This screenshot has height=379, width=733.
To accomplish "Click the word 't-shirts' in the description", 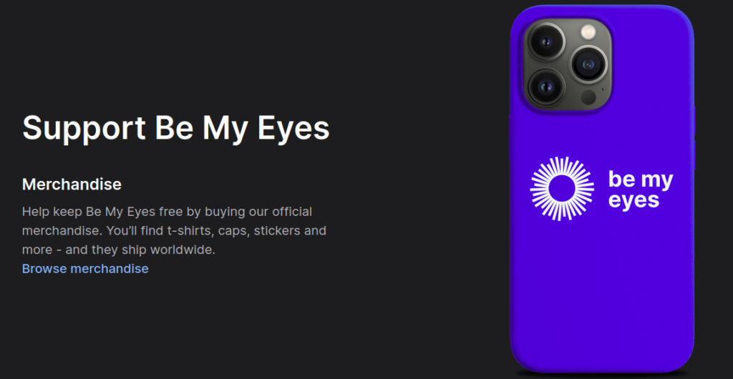I will (x=190, y=230).
